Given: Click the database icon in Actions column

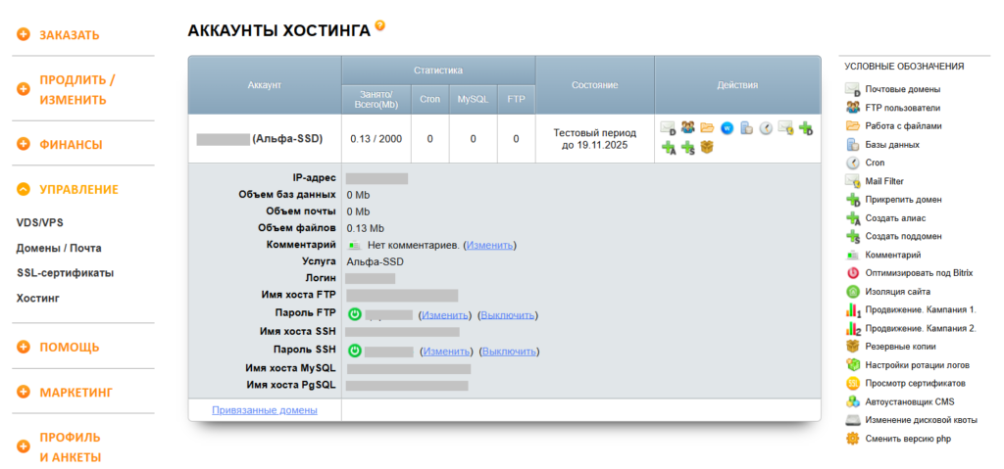Looking at the screenshot, I should (x=746, y=127).
